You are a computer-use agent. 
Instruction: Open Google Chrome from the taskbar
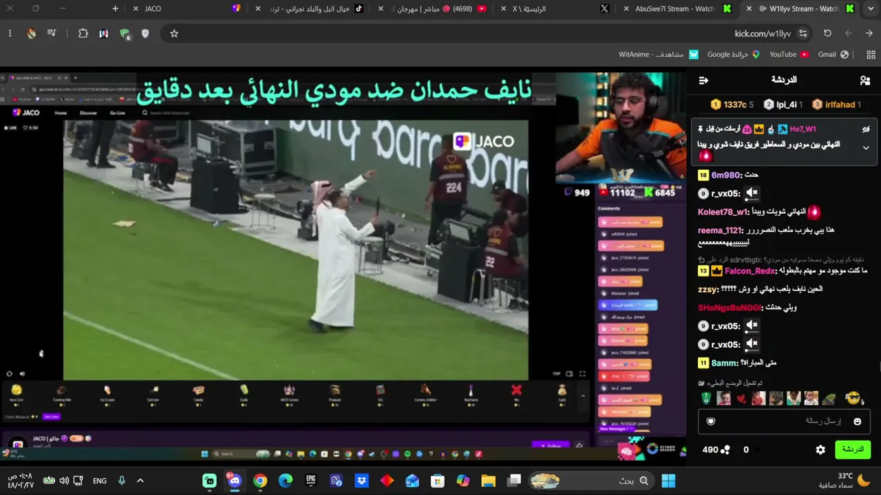[260, 481]
